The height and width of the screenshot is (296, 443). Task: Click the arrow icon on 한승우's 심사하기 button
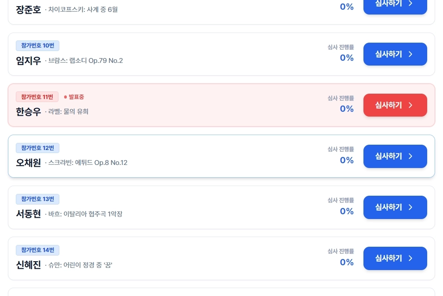tap(410, 105)
